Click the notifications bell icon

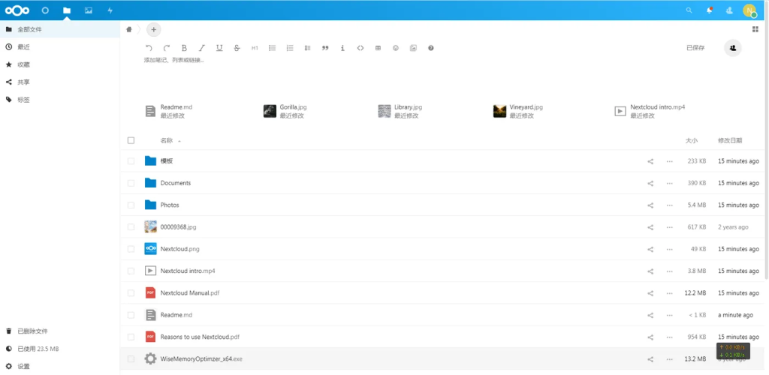[x=710, y=10]
